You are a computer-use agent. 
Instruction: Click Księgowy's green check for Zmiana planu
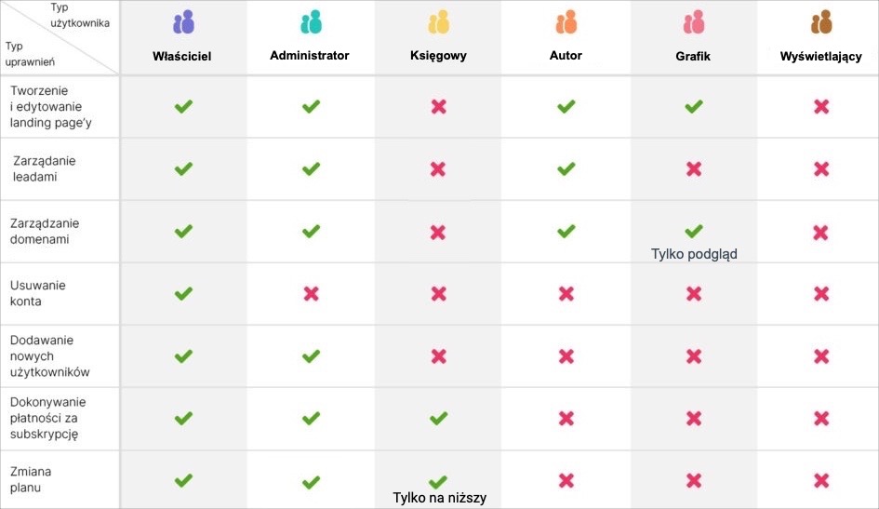pyautogui.click(x=438, y=481)
